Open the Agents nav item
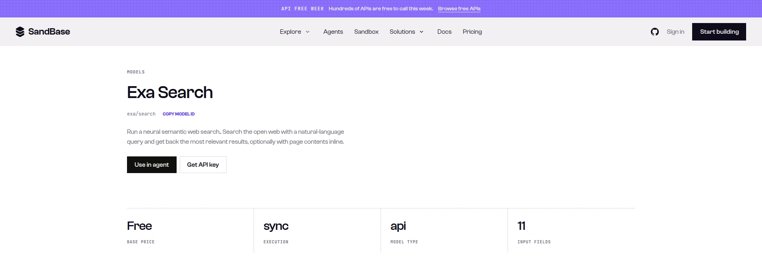 coord(333,32)
